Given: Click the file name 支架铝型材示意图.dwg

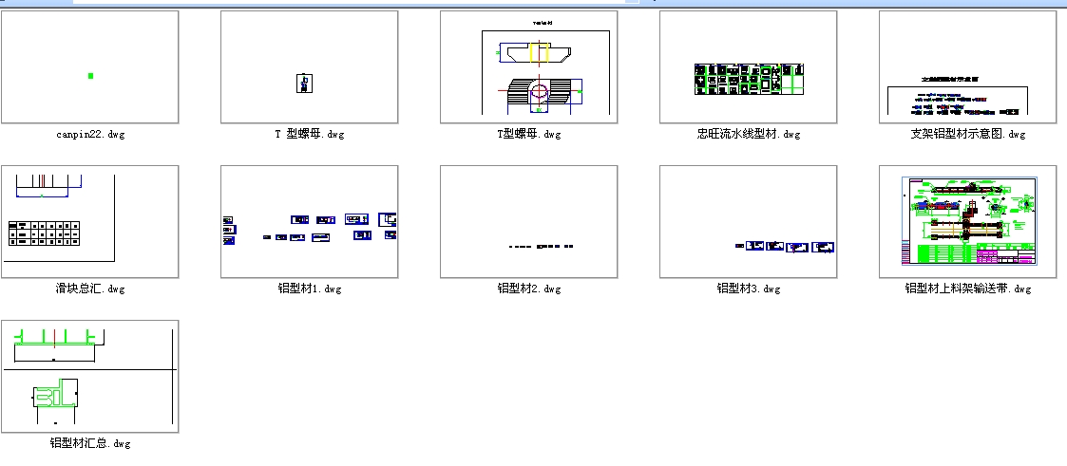Looking at the screenshot, I should pos(967,135).
